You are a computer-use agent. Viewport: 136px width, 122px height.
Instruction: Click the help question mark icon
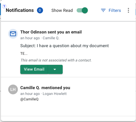click(4, 6)
